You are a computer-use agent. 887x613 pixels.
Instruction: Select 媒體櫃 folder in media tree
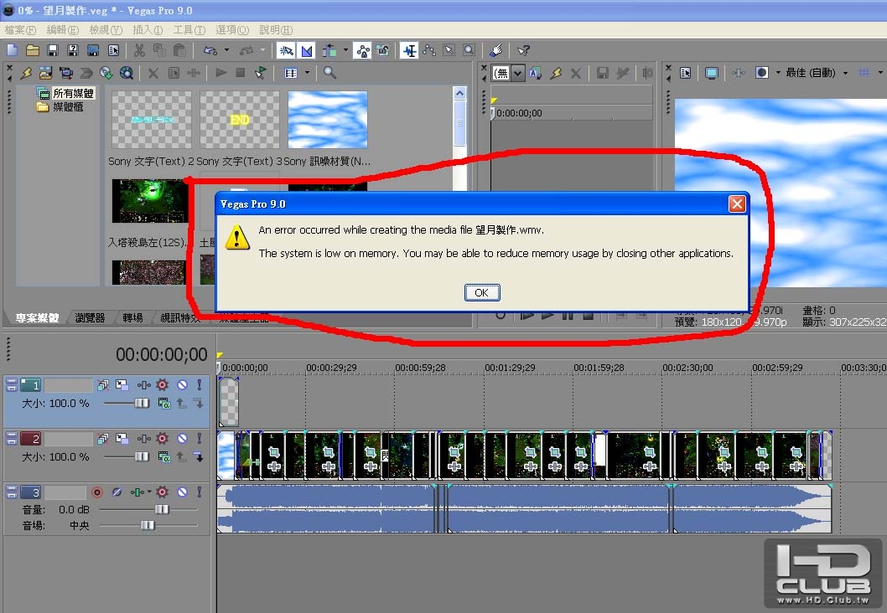pyautogui.click(x=68, y=107)
